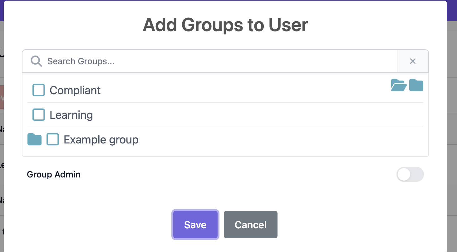Save the group assignments
Screen dimensions: 457x252
195,224
